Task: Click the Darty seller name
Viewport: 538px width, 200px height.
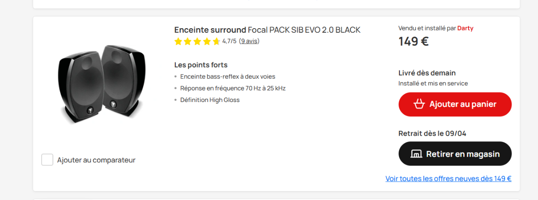Action: 465,28
